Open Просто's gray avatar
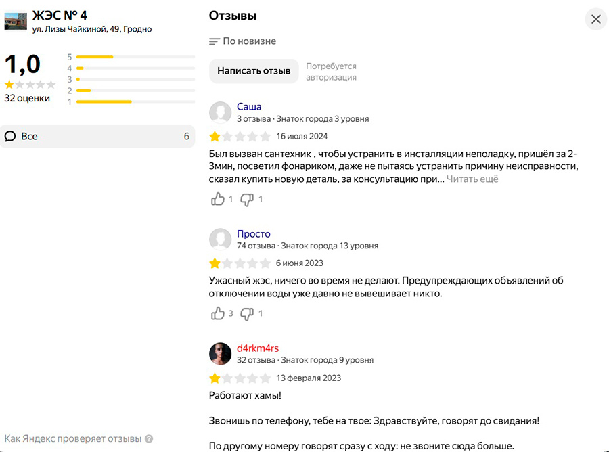Image resolution: width=609 pixels, height=452 pixels. 220,240
